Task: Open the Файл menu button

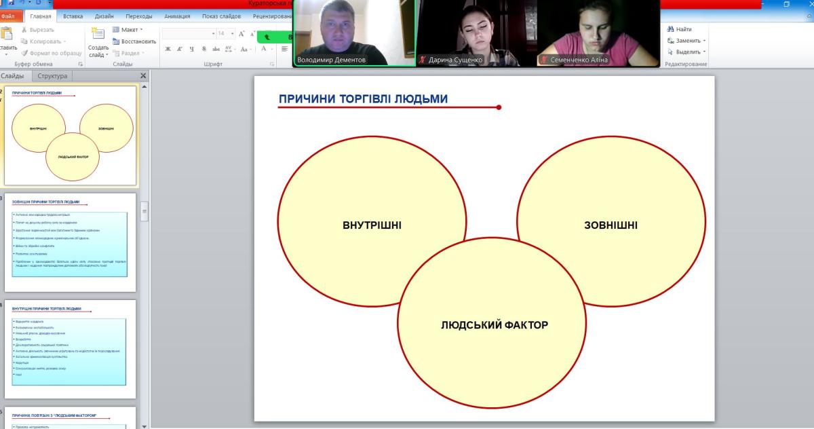Action: (12, 16)
